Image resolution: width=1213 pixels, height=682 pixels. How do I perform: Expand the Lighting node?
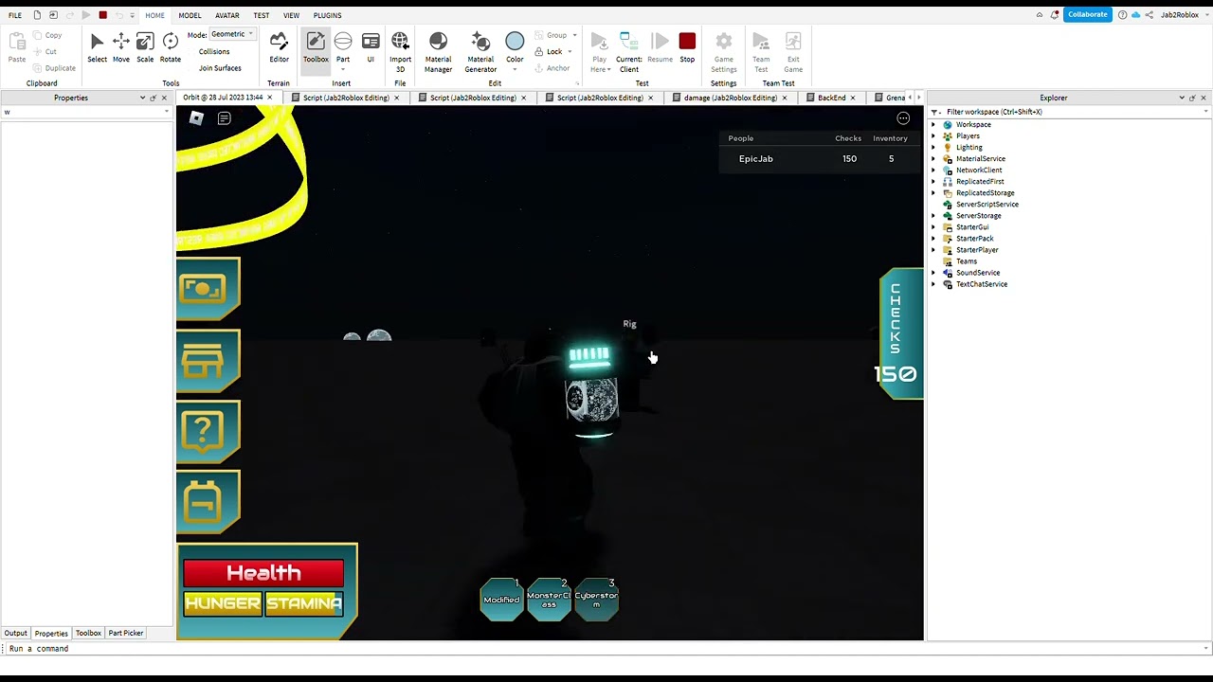tap(933, 148)
